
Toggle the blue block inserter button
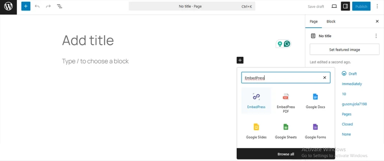tap(26, 6)
